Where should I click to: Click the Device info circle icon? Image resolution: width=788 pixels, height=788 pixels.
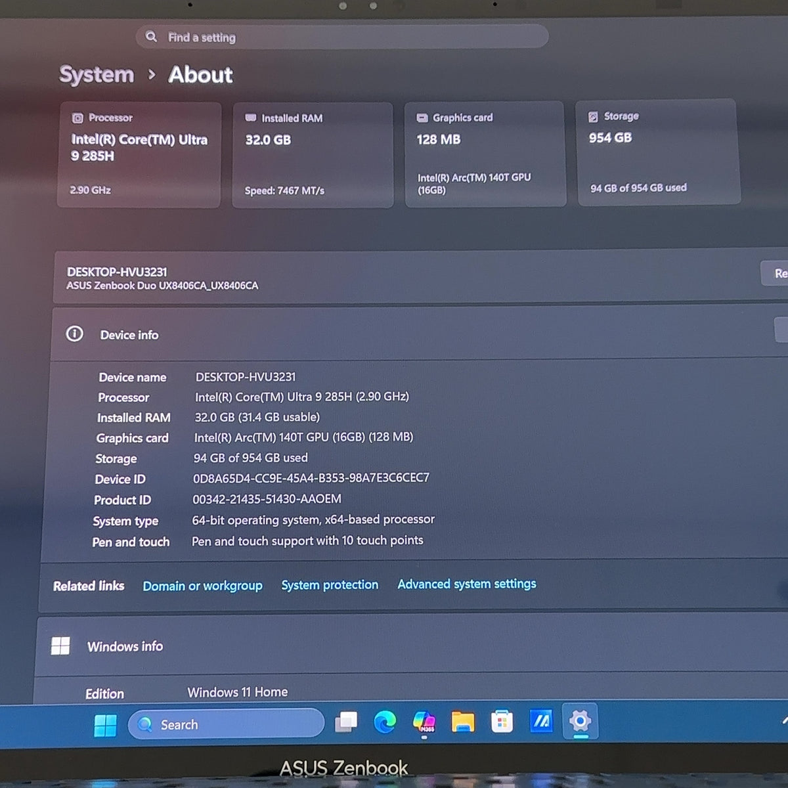coord(75,334)
